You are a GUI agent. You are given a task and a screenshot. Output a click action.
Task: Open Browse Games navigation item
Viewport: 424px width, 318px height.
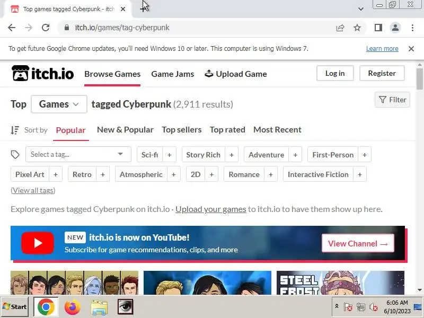click(112, 74)
